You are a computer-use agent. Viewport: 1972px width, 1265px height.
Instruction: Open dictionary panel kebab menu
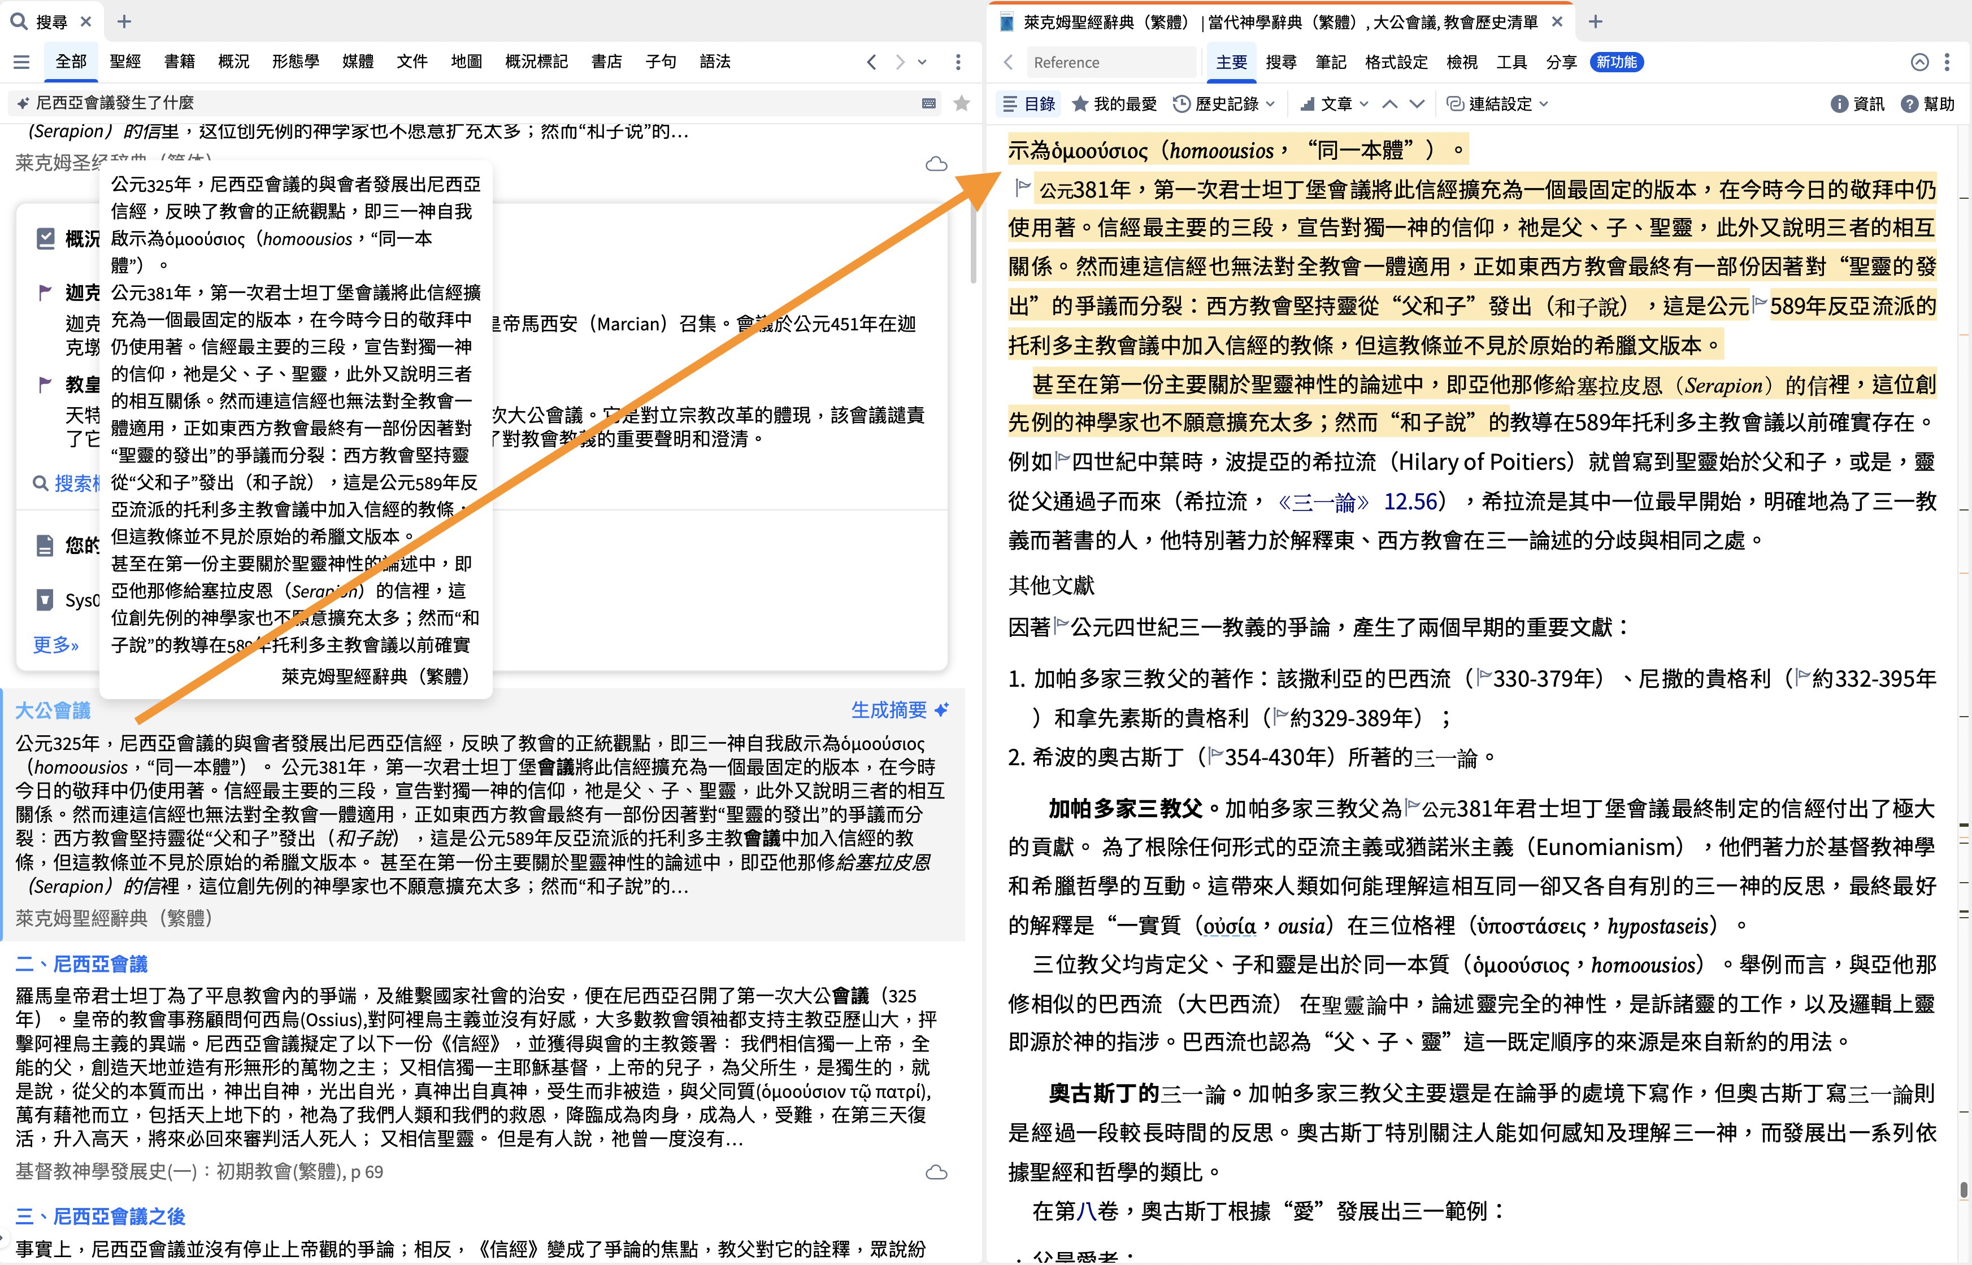pos(1947,63)
